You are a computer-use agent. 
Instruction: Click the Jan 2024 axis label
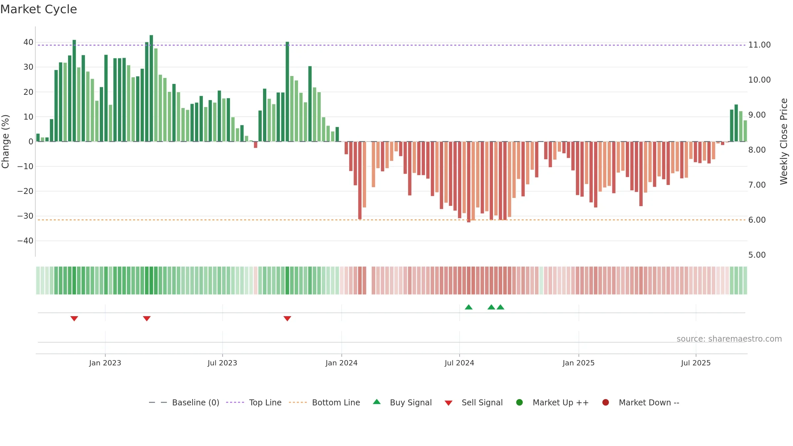pos(341,363)
